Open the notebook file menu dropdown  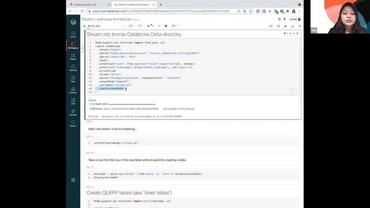click(131, 26)
